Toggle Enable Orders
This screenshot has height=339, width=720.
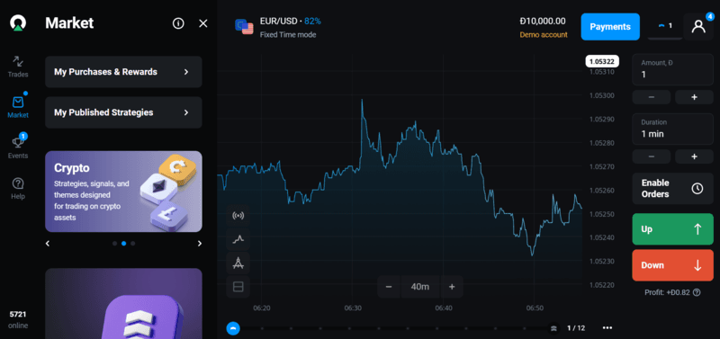click(672, 189)
